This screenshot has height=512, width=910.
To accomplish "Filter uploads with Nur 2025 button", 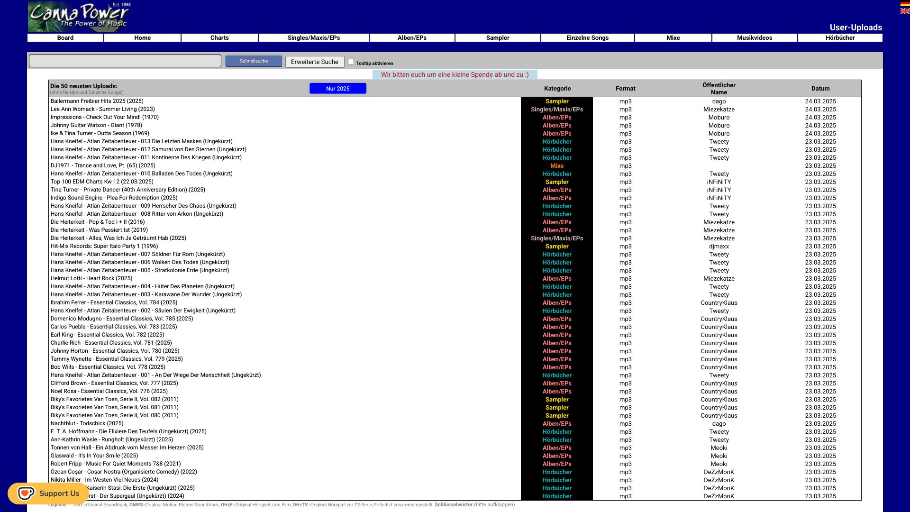I will (x=338, y=89).
